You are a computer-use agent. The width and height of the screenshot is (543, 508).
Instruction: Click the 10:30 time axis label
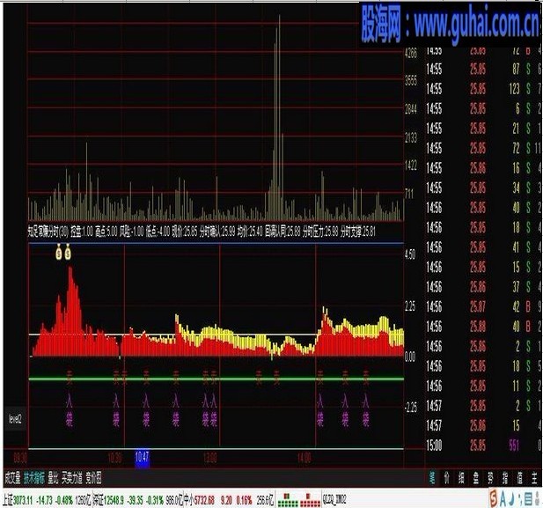click(x=115, y=459)
